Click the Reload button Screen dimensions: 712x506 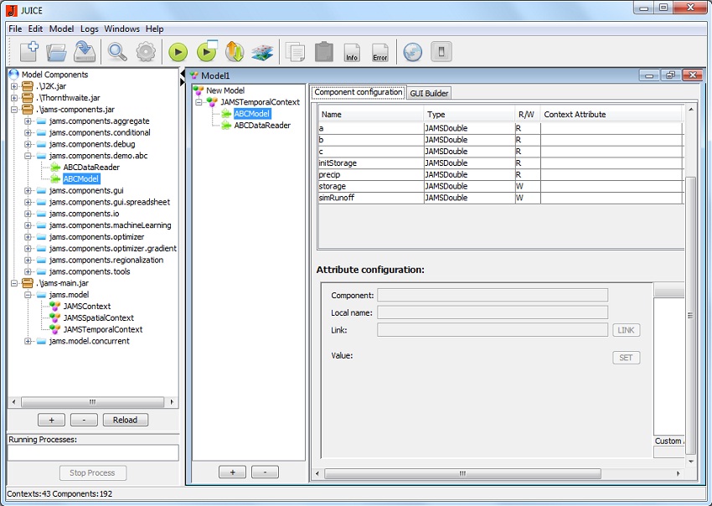[x=126, y=420]
